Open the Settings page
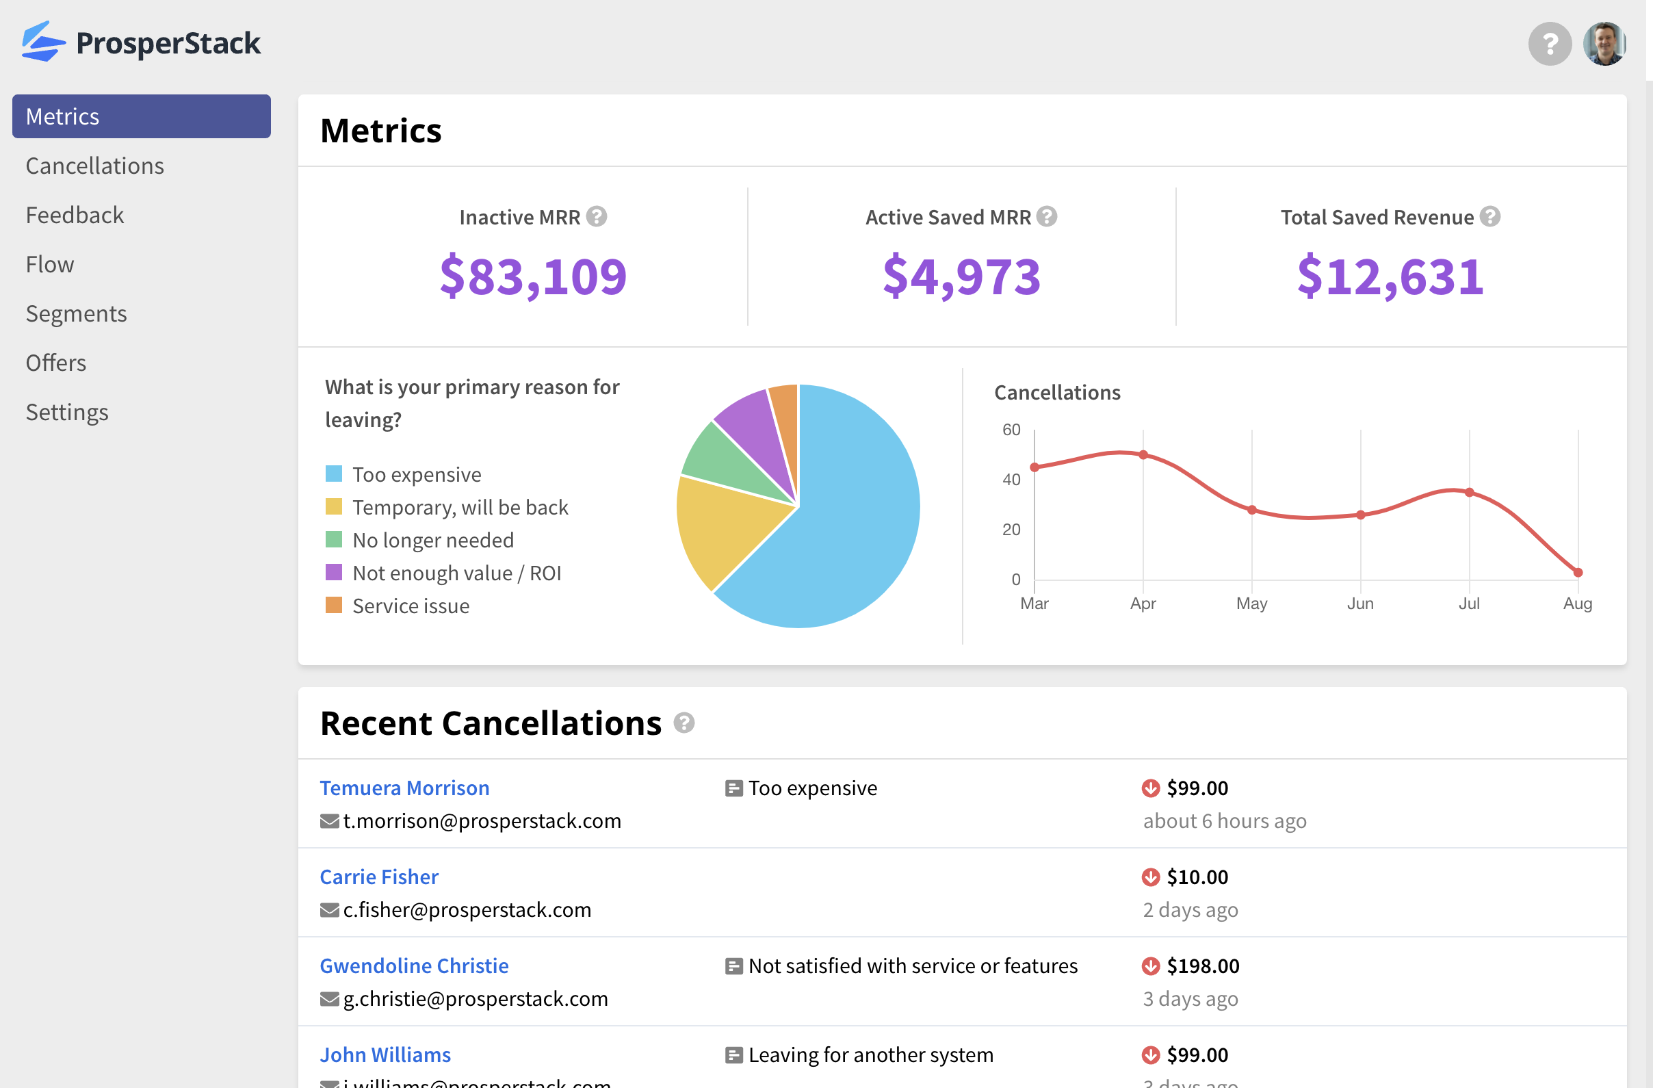Viewport: 1653px width, 1088px height. tap(66, 411)
